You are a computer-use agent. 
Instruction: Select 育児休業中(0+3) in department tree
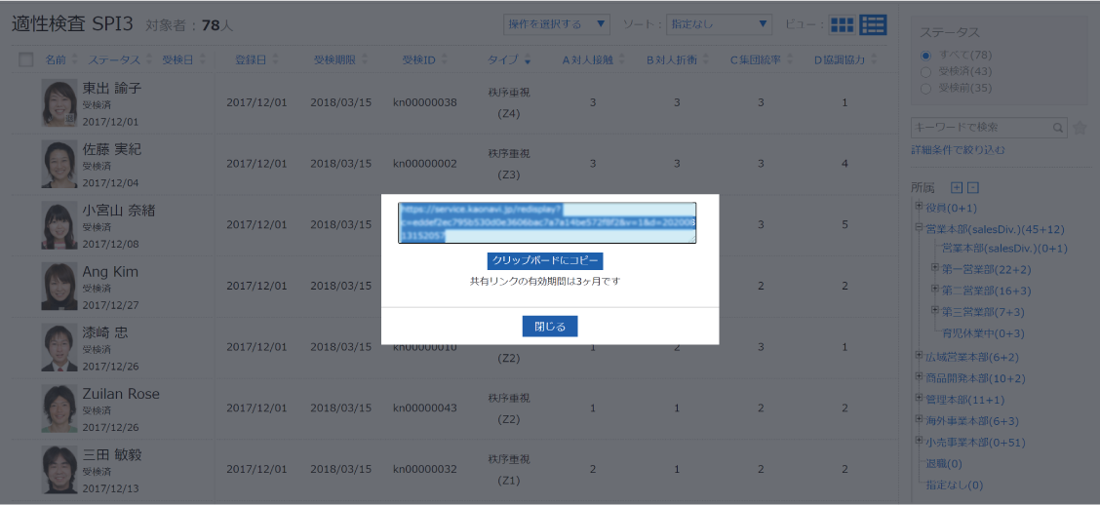982,333
